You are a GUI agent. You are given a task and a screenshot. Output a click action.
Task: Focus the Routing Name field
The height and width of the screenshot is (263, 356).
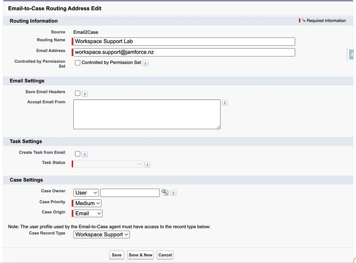tap(184, 41)
